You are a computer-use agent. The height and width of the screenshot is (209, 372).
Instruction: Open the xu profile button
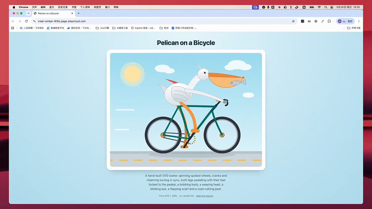345,21
